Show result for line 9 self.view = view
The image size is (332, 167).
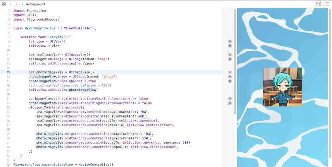click(230, 46)
